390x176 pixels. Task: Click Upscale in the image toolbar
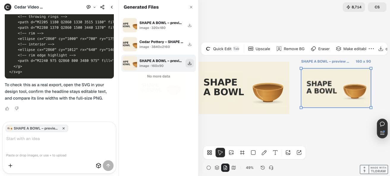[259, 49]
